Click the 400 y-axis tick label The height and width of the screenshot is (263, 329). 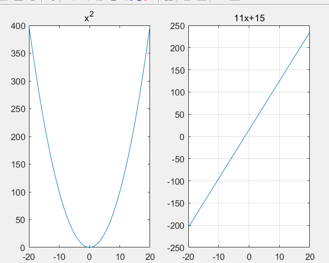(x=18, y=26)
